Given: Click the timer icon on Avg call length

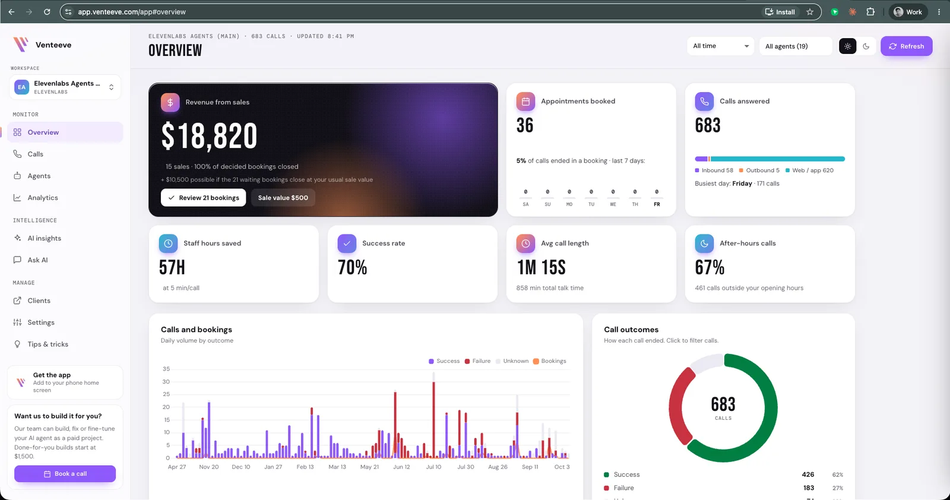Looking at the screenshot, I should coord(525,243).
